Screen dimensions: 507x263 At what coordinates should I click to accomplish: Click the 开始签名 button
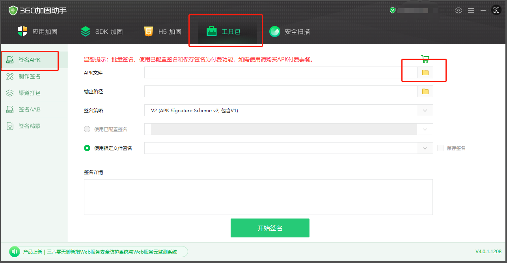point(270,228)
